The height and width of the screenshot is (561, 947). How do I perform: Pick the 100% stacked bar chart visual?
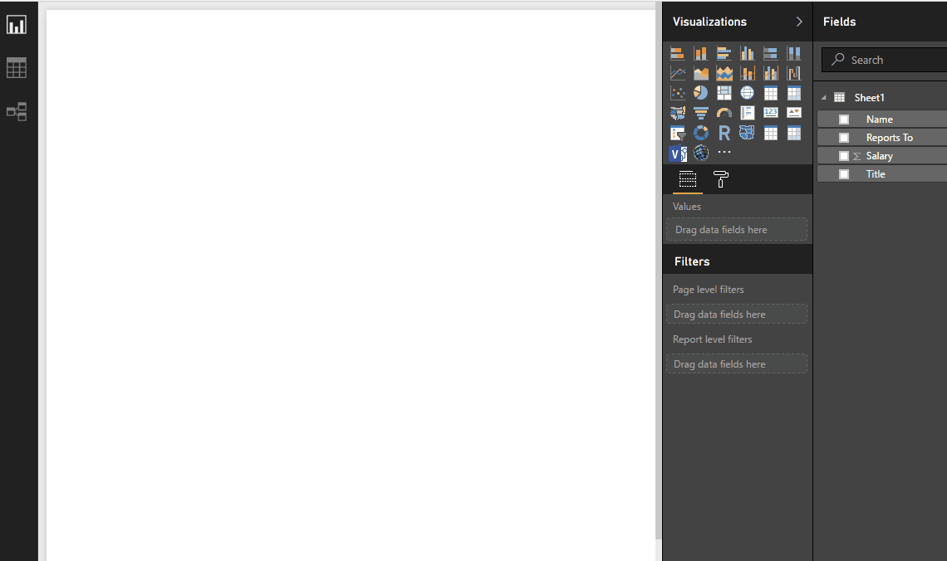[x=771, y=54]
